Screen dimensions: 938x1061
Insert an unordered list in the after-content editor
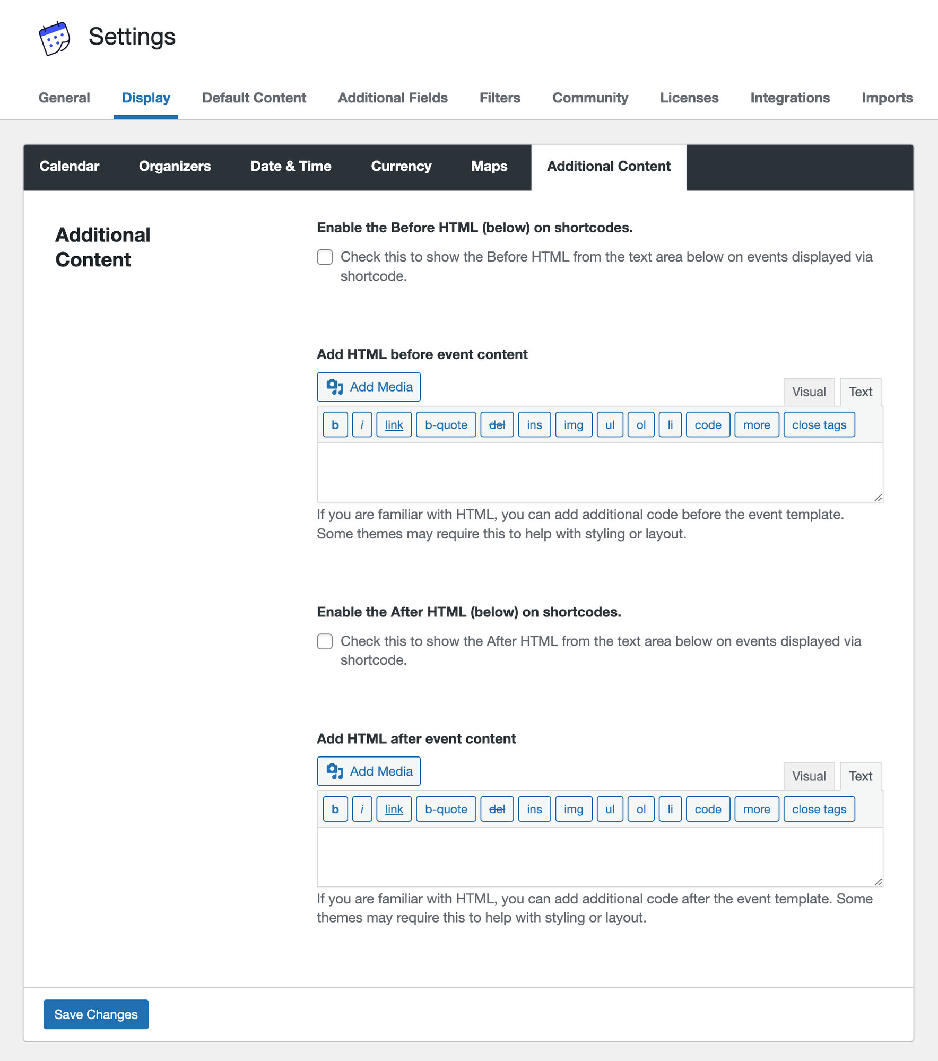[x=610, y=809]
